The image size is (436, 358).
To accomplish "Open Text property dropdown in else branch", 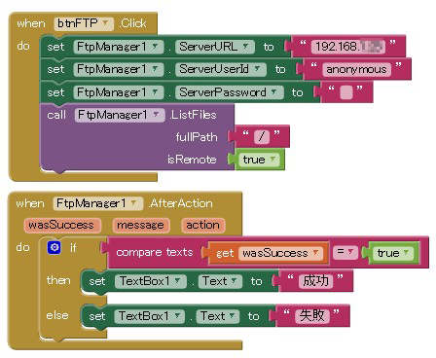I will 218,316.
